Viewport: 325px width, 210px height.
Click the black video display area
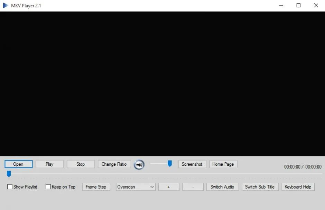(x=162, y=84)
